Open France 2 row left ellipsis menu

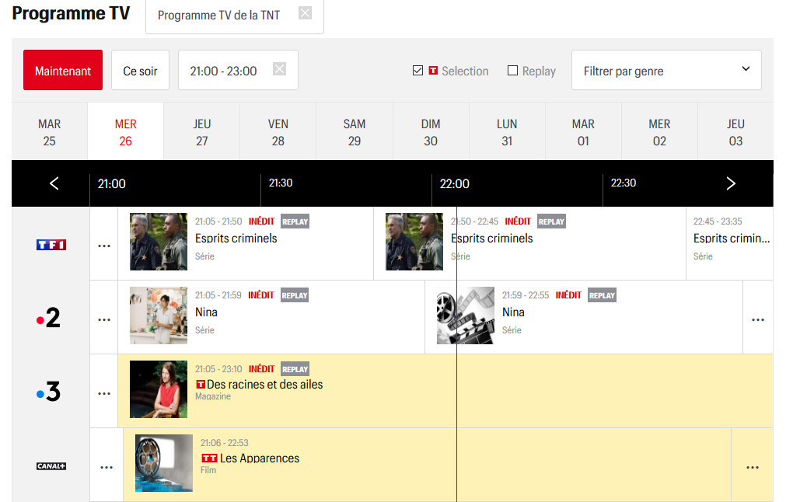(104, 320)
